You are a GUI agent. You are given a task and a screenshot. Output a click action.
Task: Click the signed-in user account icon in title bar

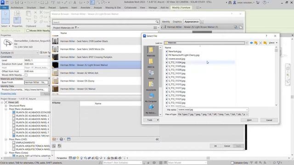[234, 2]
